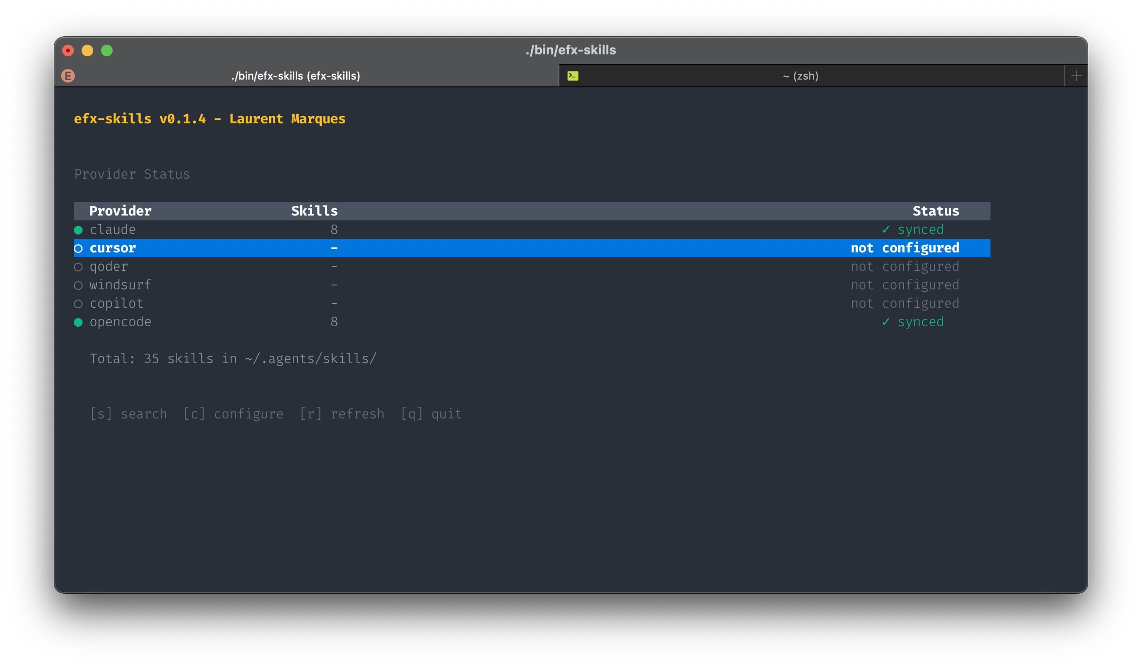Click the [c] configure shortcut

(233, 414)
